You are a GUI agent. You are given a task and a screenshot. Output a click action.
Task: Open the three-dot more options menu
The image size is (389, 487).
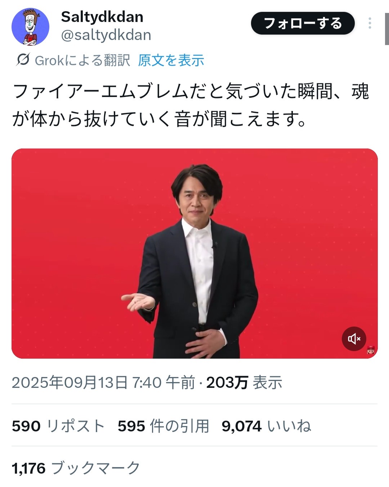point(370,23)
